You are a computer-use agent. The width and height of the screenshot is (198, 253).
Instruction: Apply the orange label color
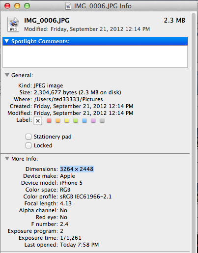(x=58, y=121)
